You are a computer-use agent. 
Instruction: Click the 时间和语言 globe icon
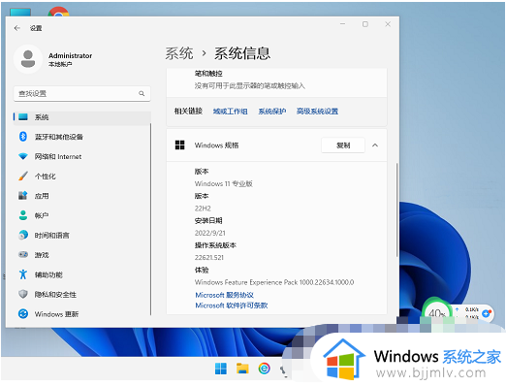pyautogui.click(x=23, y=235)
